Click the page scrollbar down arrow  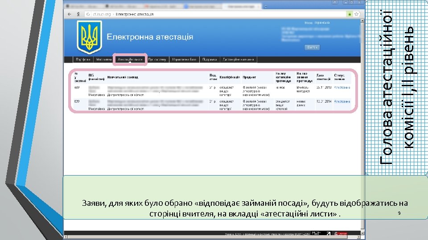coord(362,233)
